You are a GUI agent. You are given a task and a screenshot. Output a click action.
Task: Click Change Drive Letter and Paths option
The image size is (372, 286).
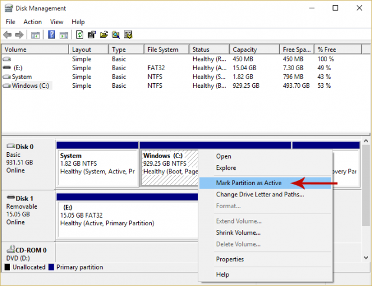point(260,194)
